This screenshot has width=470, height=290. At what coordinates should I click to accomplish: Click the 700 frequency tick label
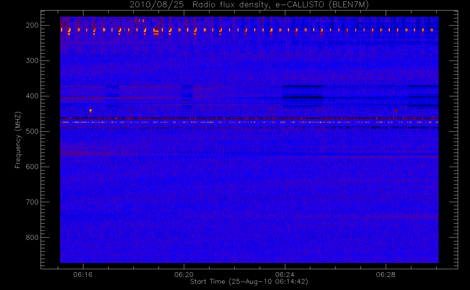click(32, 202)
